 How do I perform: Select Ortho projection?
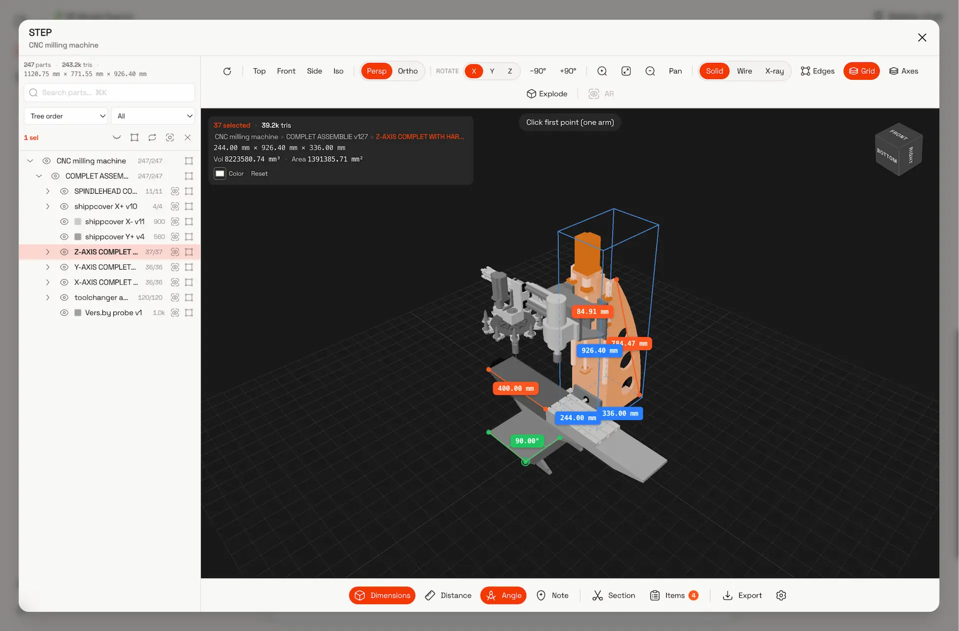click(408, 71)
